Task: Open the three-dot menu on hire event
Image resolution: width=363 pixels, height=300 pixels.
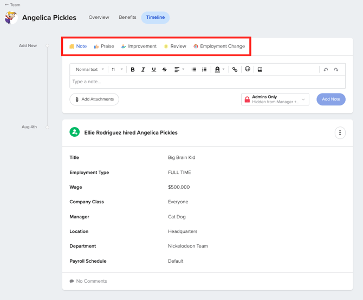Action: point(340,133)
